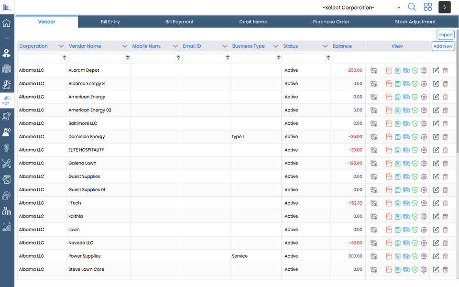Click the Import button

[x=446, y=34]
